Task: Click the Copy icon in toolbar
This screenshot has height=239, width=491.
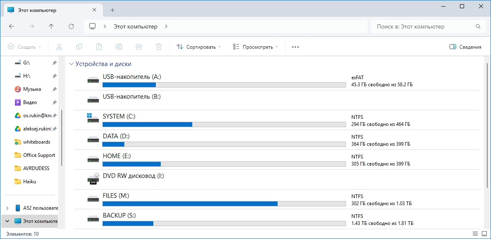Action: (79, 47)
